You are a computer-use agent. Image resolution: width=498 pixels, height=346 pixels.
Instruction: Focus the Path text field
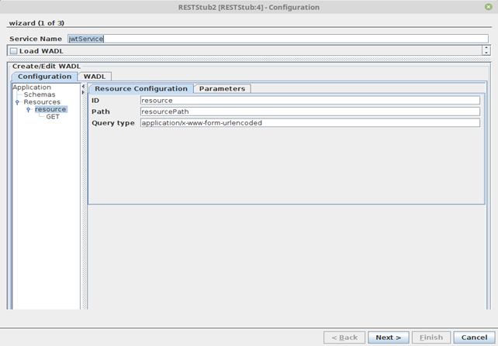[310, 111]
